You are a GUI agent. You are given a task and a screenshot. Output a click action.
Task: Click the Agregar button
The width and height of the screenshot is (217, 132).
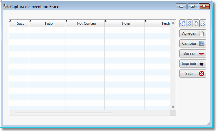click(x=193, y=33)
